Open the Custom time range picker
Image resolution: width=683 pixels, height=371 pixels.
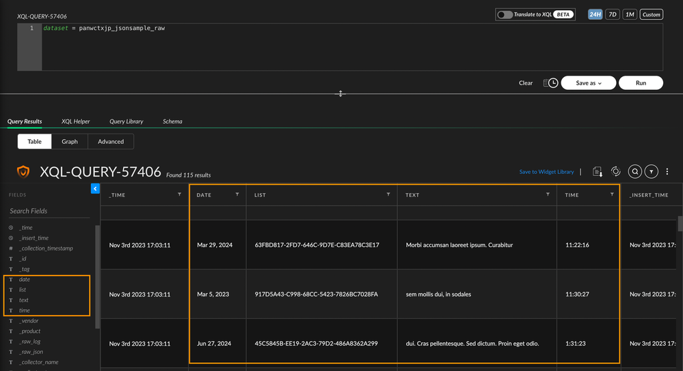click(651, 14)
